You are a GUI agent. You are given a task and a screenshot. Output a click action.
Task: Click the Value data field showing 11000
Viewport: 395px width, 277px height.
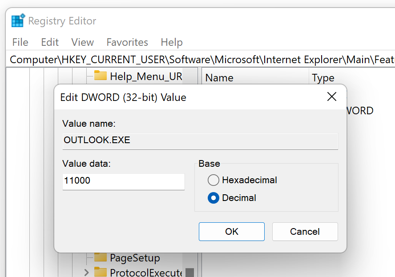pyautogui.click(x=124, y=181)
